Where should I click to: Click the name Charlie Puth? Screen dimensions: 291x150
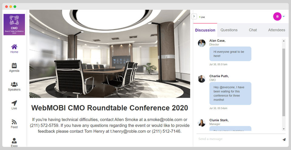[219, 76]
